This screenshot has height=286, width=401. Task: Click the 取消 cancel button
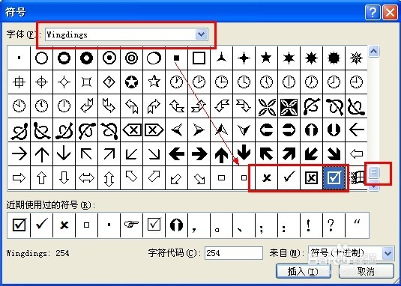point(367,271)
